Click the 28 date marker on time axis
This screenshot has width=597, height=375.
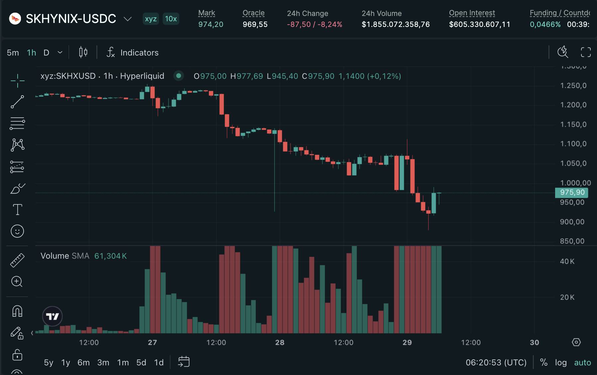pos(280,342)
